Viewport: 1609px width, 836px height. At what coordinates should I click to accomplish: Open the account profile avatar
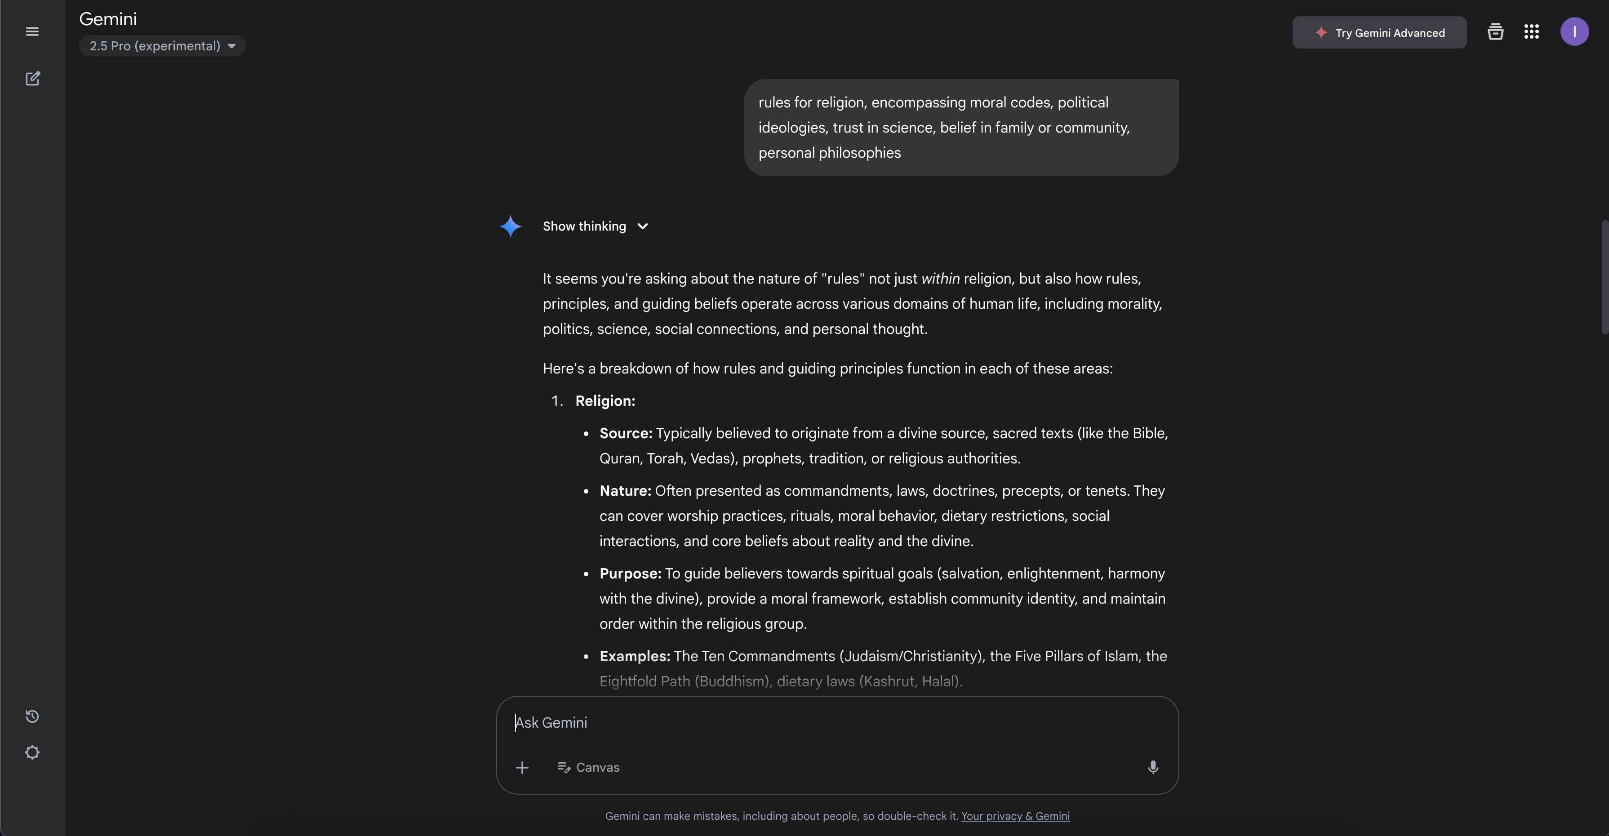[x=1574, y=32]
